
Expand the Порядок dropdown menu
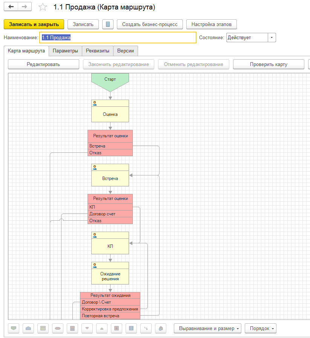(x=260, y=328)
